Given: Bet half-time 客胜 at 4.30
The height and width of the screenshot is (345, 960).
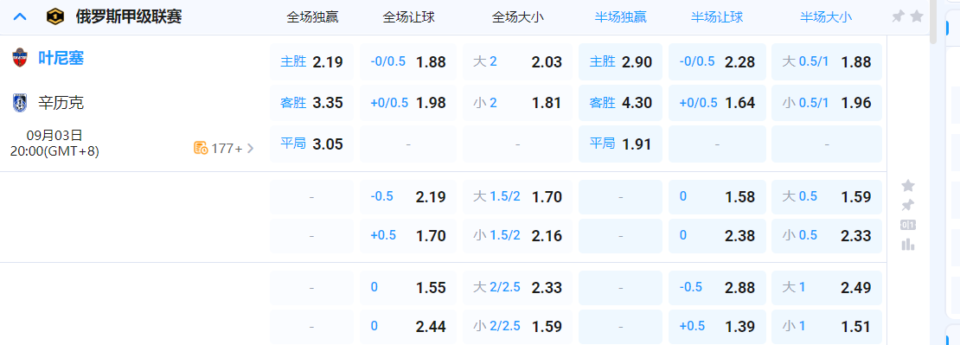Looking at the screenshot, I should [x=620, y=103].
